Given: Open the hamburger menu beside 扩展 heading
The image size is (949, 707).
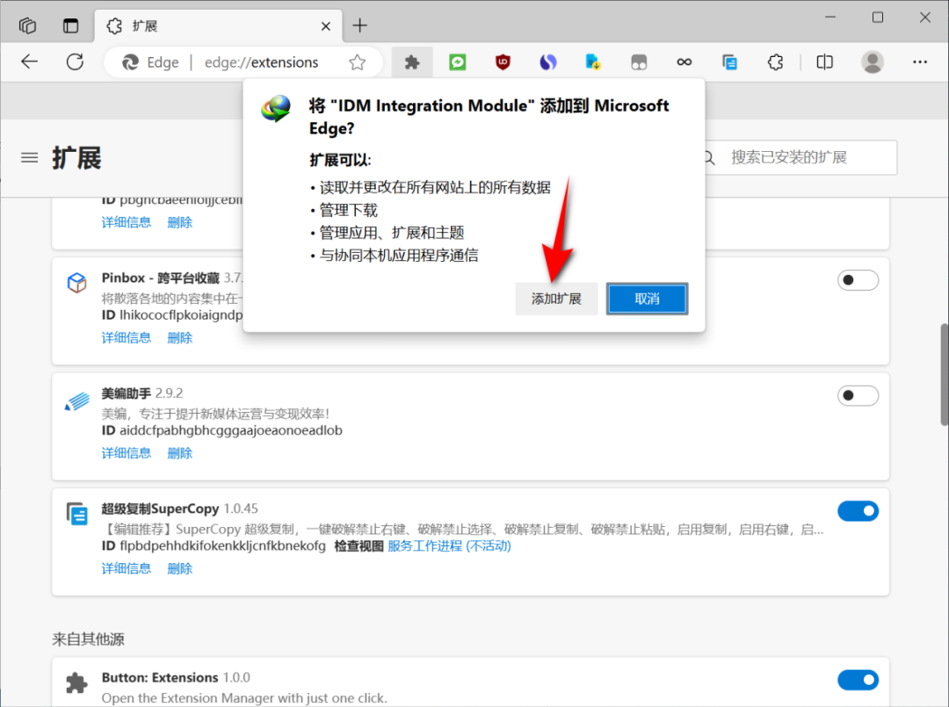Looking at the screenshot, I should point(30,158).
